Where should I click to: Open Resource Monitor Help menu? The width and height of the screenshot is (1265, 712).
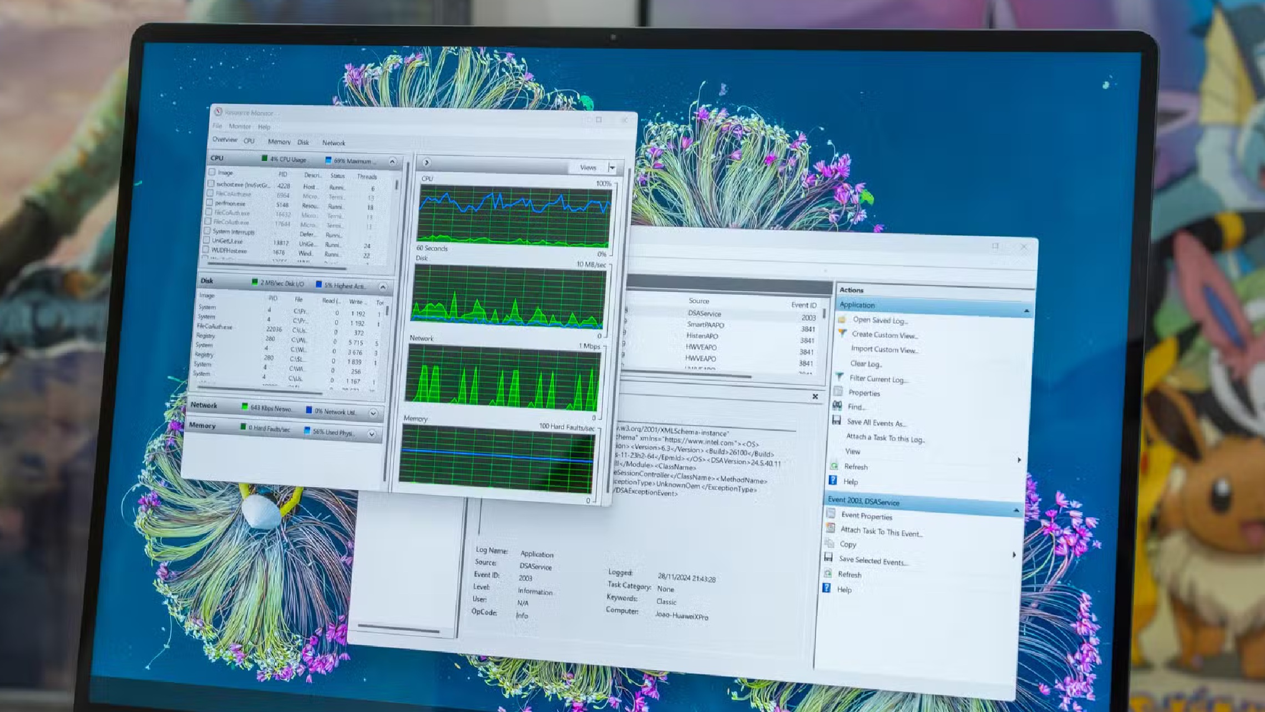coord(264,127)
